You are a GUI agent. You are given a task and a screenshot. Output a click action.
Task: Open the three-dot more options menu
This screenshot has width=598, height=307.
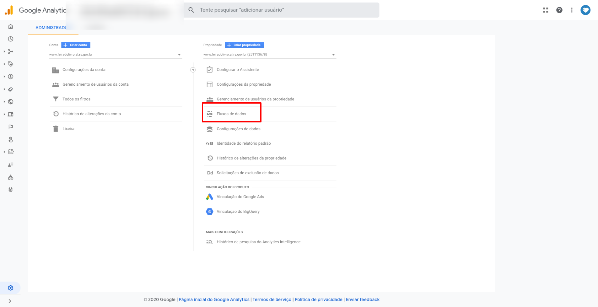[x=572, y=10]
